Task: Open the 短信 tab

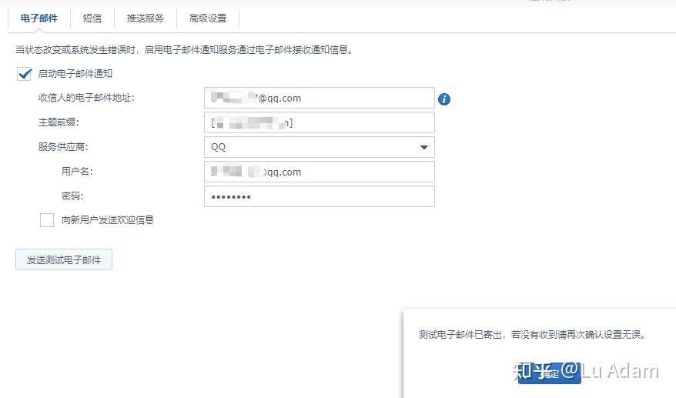Action: coord(92,18)
